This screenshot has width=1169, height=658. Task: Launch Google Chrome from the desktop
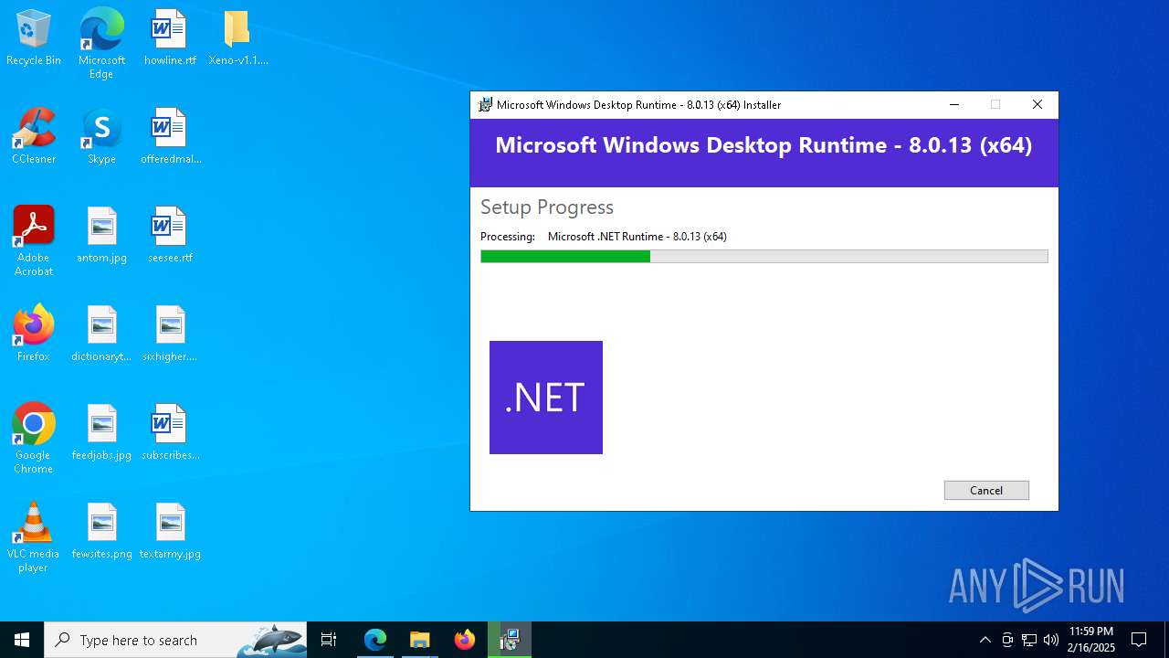(x=34, y=439)
